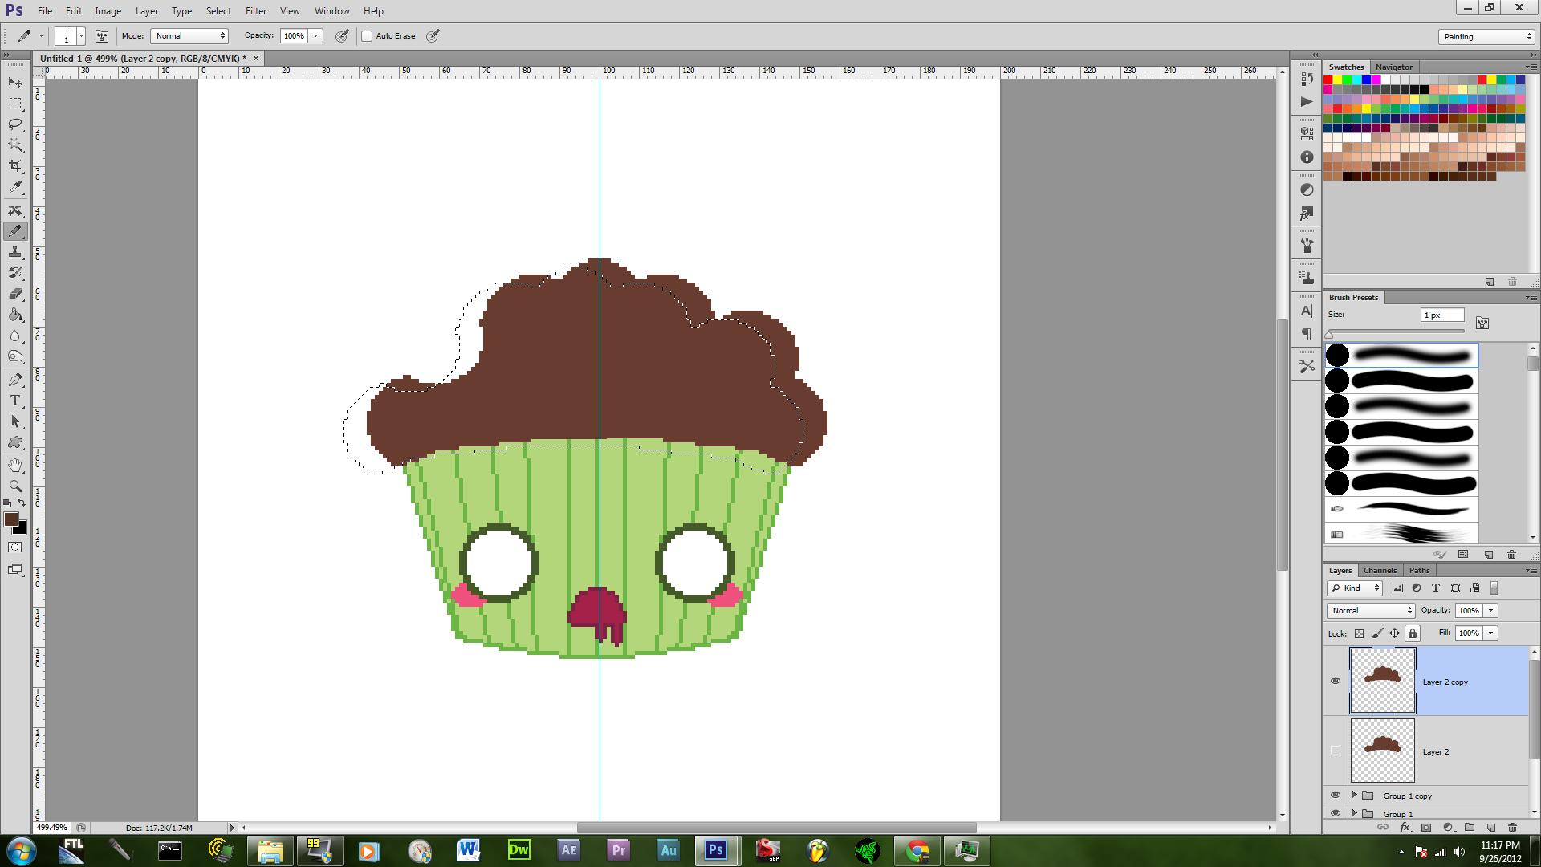The height and width of the screenshot is (867, 1541).
Task: Switch to the Navigator tab
Action: click(x=1393, y=67)
